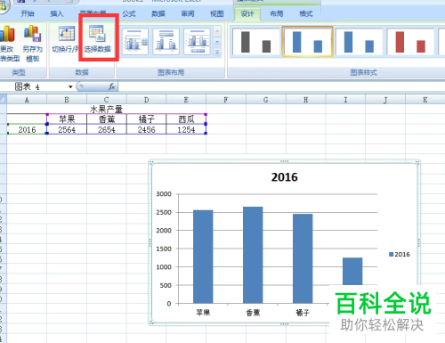This screenshot has width=445, height=343.
Task: Click the cell containing 苹果
Action: (67, 119)
